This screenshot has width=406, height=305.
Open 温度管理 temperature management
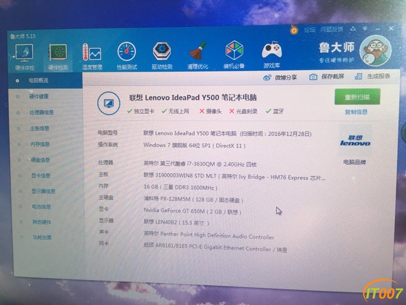coord(92,56)
